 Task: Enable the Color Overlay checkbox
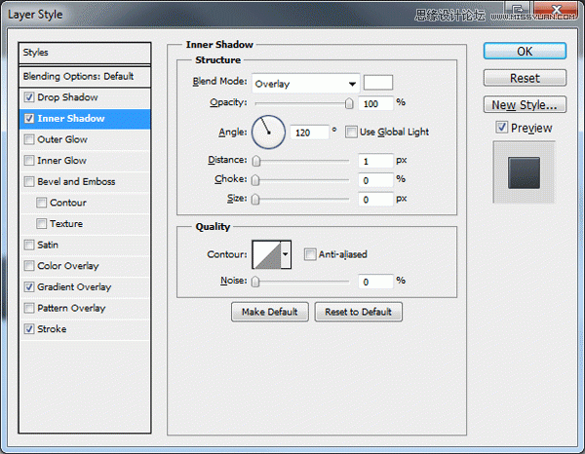click(x=29, y=266)
